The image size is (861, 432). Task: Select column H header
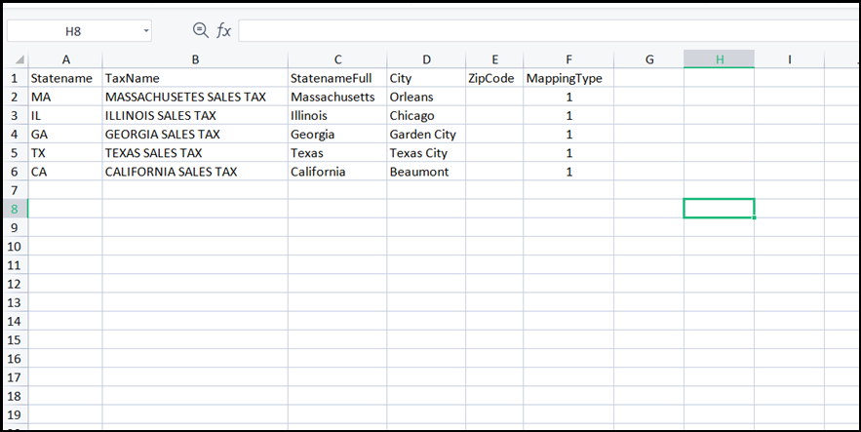(x=720, y=59)
